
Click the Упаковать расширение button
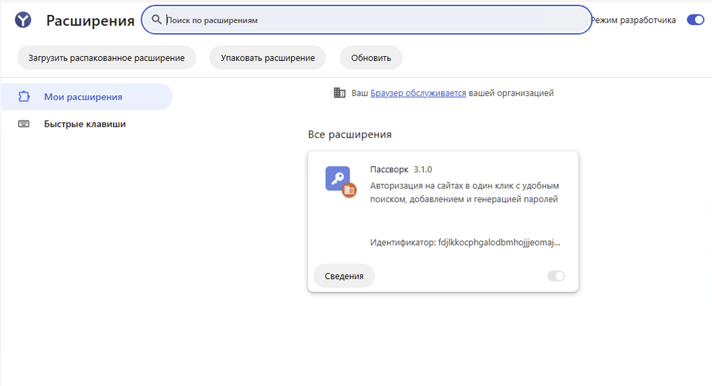click(x=268, y=58)
